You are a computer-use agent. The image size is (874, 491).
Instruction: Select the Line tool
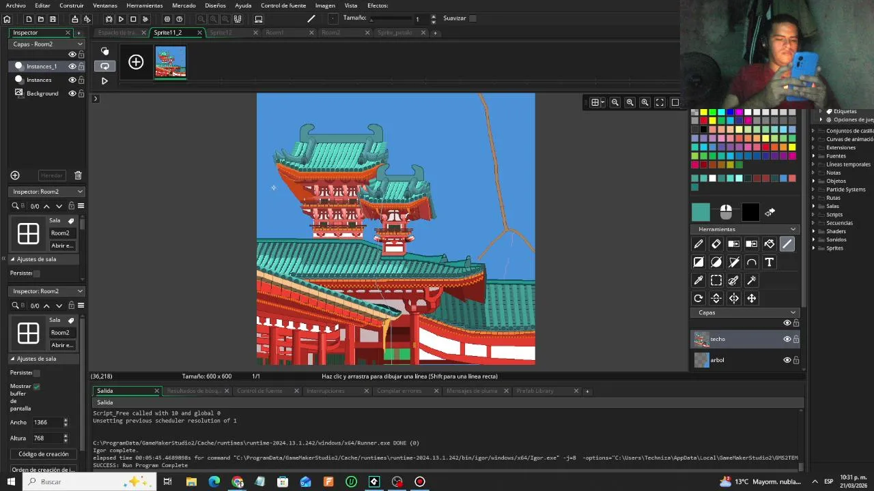pyautogui.click(x=787, y=244)
